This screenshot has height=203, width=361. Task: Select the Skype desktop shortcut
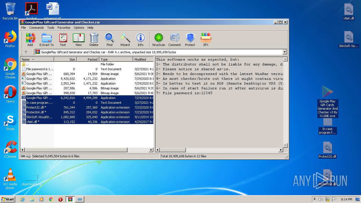(x=10, y=122)
